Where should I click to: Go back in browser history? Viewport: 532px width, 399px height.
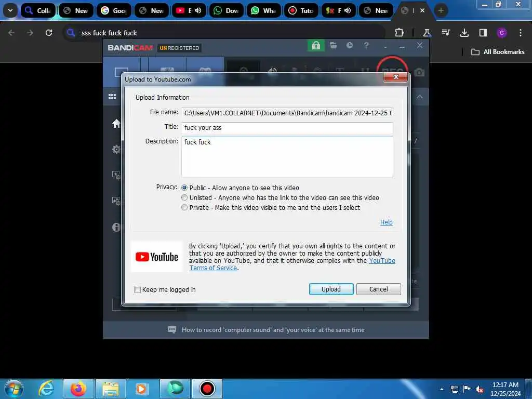[11, 33]
